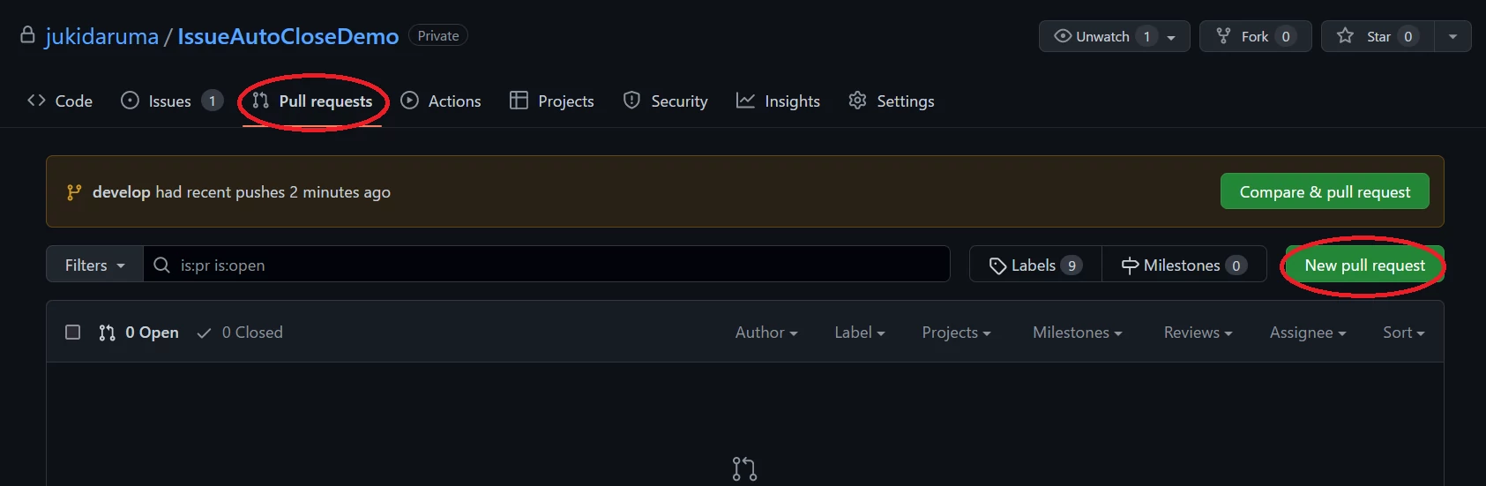Show the 0 Closed pull requests
This screenshot has width=1486, height=486.
point(240,332)
